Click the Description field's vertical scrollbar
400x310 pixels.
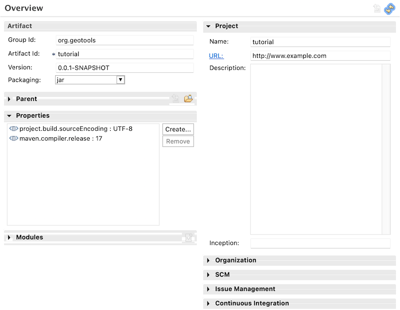coord(386,149)
